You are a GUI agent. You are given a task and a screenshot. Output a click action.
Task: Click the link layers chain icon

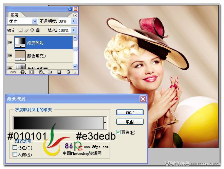13,72
